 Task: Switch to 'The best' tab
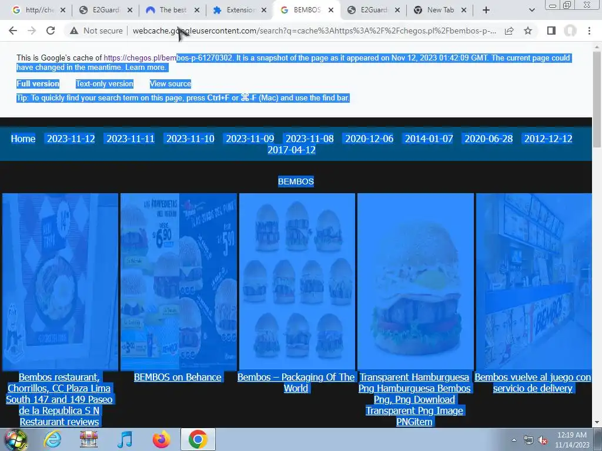pyautogui.click(x=168, y=11)
